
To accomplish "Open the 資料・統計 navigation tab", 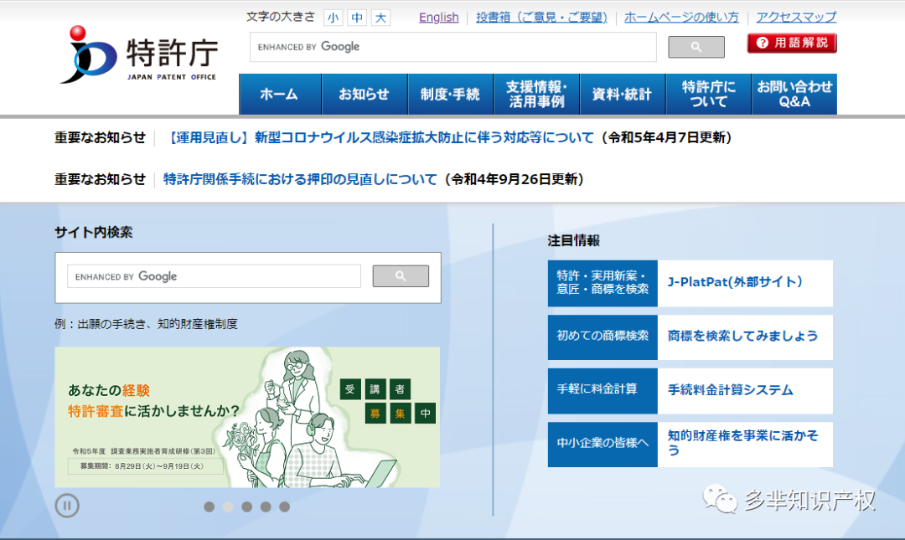I will point(622,94).
